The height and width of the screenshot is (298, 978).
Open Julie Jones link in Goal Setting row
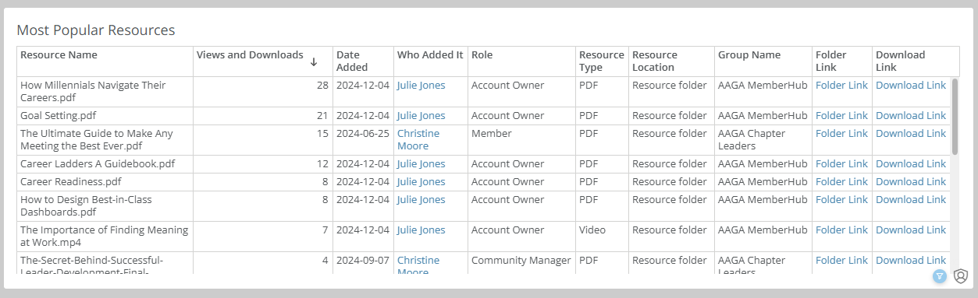[421, 116]
